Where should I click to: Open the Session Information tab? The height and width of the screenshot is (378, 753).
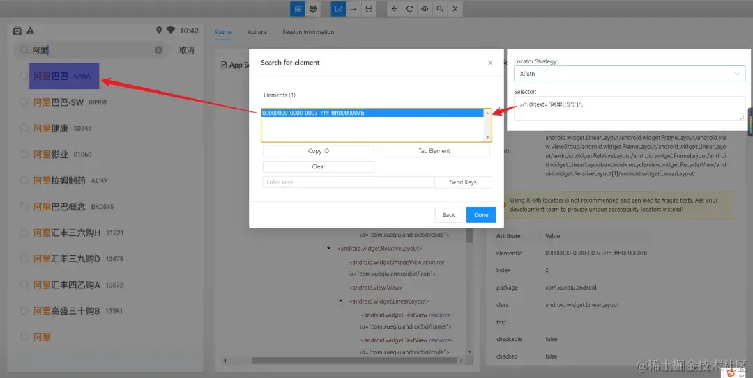308,32
